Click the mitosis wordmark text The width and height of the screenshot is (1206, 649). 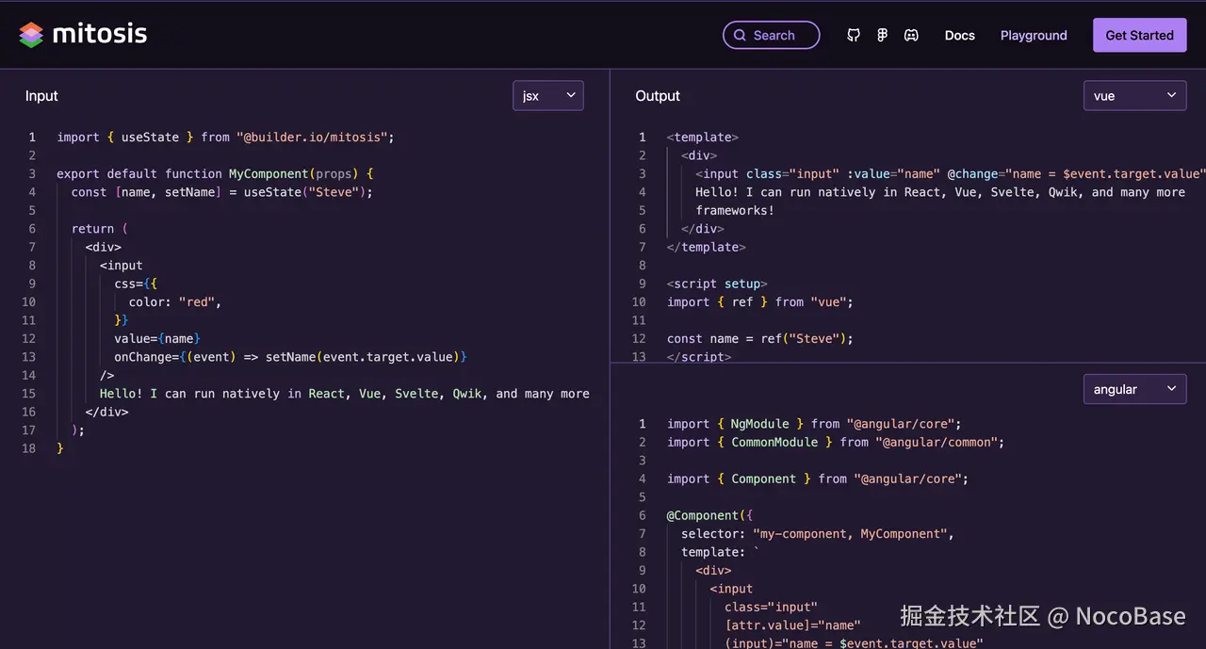click(100, 35)
